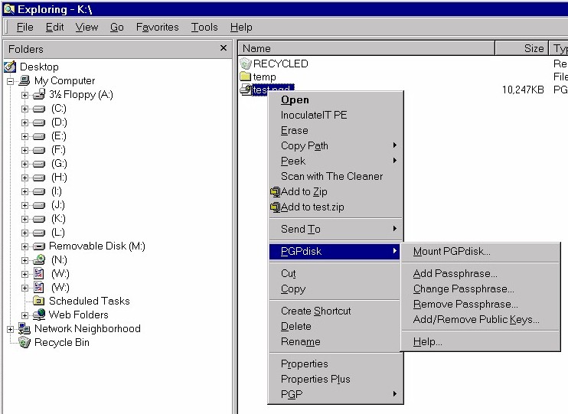568x414 pixels.
Task: Click the Explorer icon in the title bar
Action: (x=9, y=9)
